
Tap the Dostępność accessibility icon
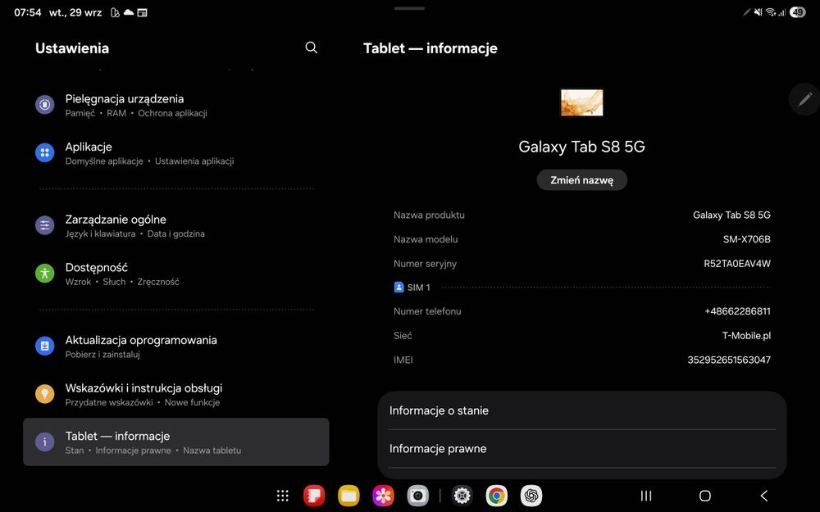coord(44,274)
